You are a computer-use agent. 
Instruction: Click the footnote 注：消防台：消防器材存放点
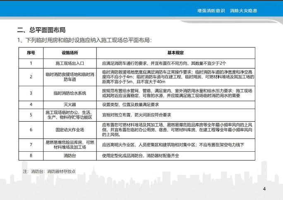[x=49, y=172]
